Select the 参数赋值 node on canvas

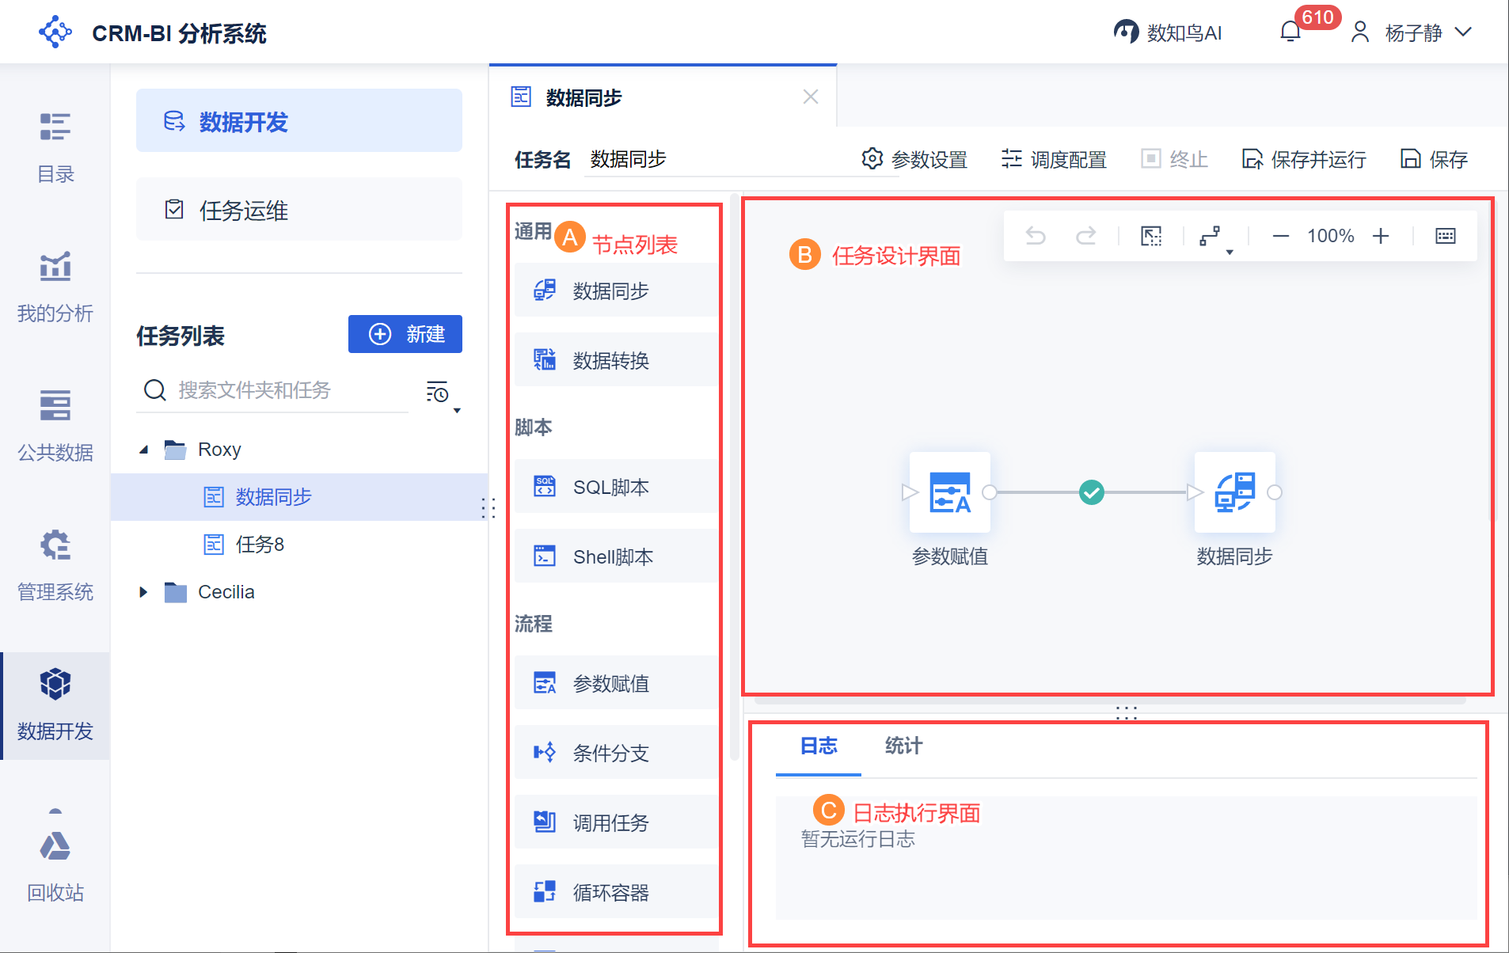pos(949,492)
